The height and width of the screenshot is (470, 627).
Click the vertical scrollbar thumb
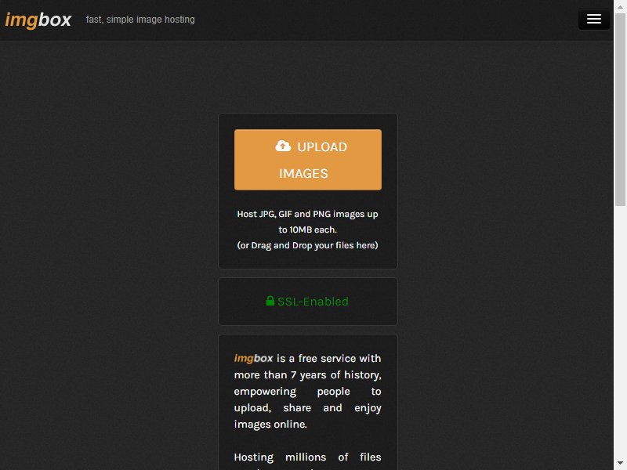coord(620,110)
